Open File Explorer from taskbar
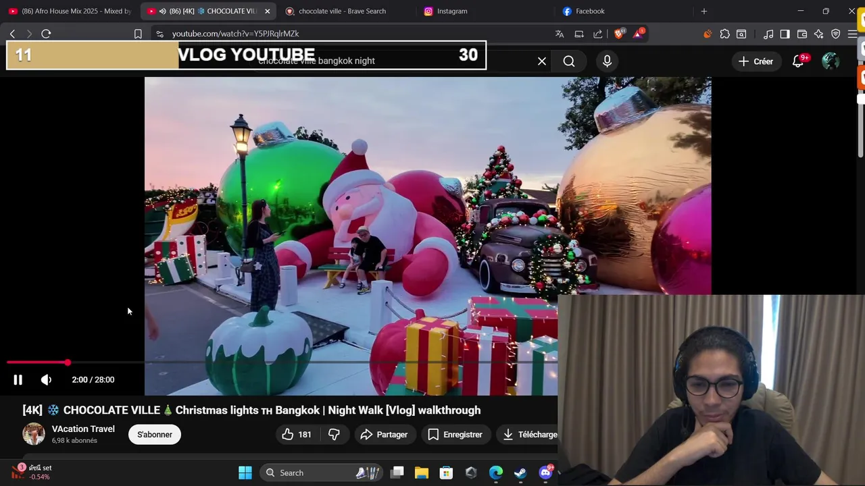Screen dimensions: 865x486 pos(422,473)
